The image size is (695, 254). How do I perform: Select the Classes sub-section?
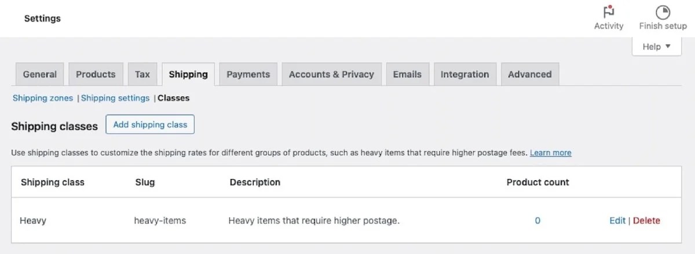[x=174, y=98]
